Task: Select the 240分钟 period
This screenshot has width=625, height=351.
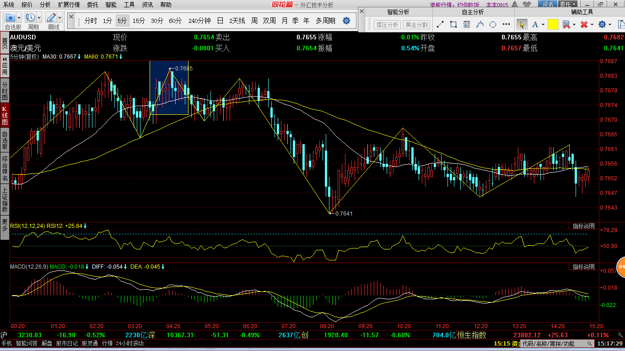Action: [199, 21]
